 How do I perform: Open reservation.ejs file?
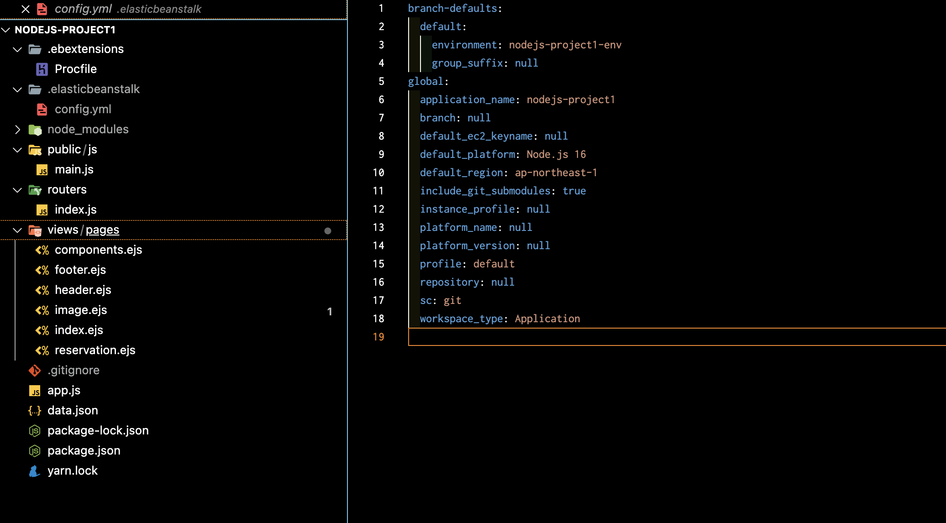[x=95, y=350]
